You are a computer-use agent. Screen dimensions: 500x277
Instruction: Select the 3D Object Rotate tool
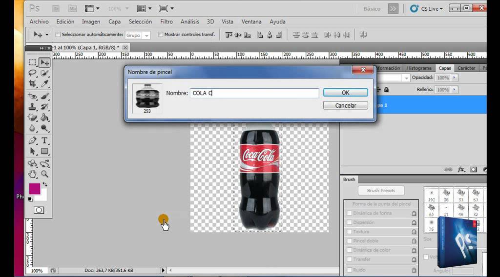point(32,163)
